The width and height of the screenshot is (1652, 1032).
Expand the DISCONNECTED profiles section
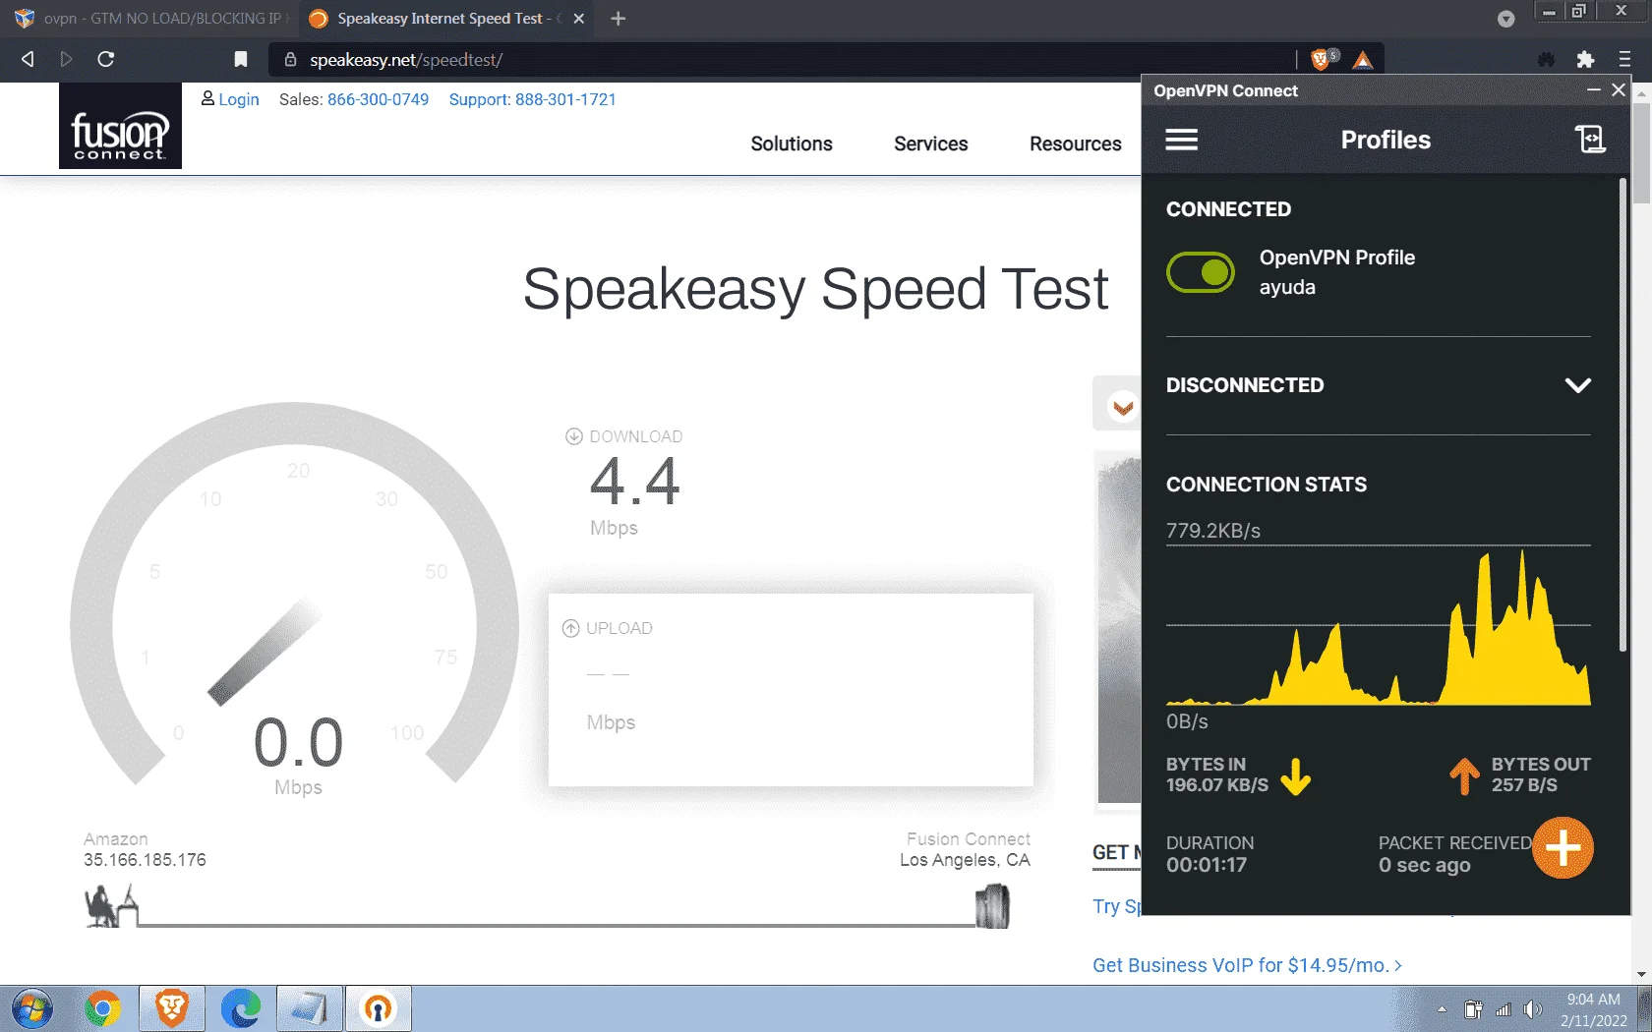tap(1577, 385)
